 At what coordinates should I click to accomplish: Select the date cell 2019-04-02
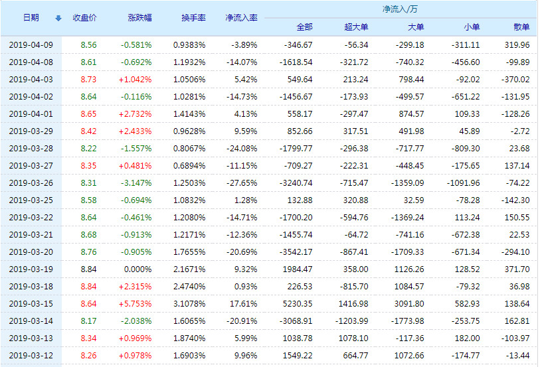[x=31, y=97]
